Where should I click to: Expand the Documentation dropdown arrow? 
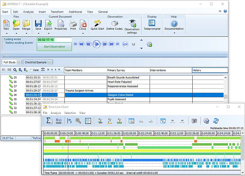[174, 33]
